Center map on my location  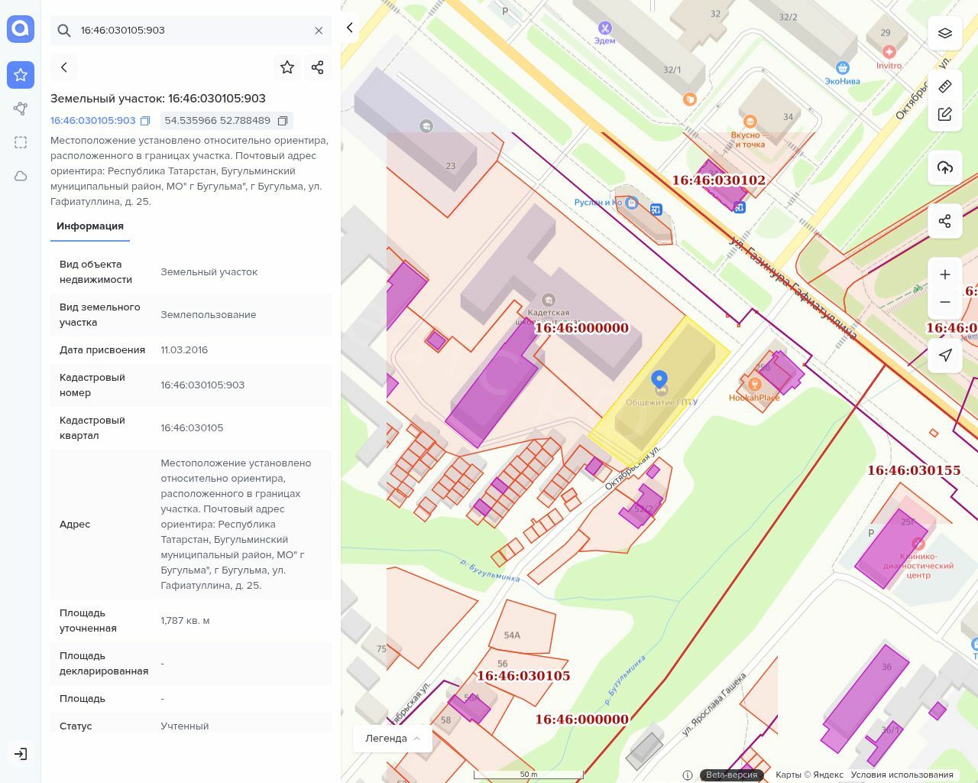(x=944, y=355)
